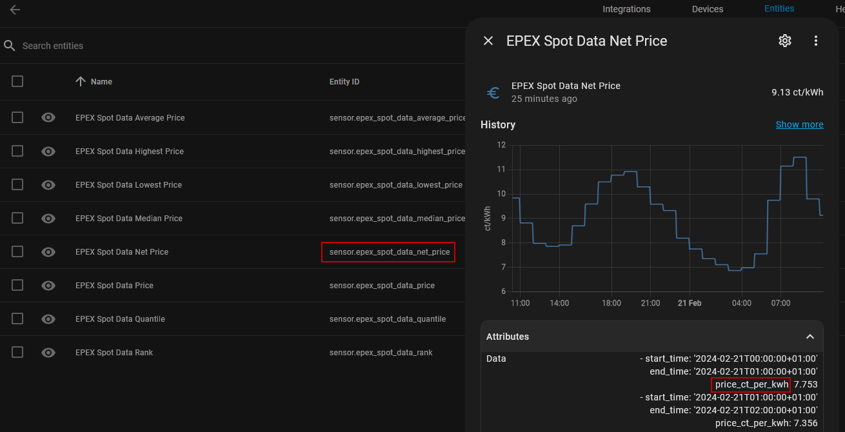Collapse the Attributes section chevron
845x432 pixels.
pyautogui.click(x=810, y=337)
